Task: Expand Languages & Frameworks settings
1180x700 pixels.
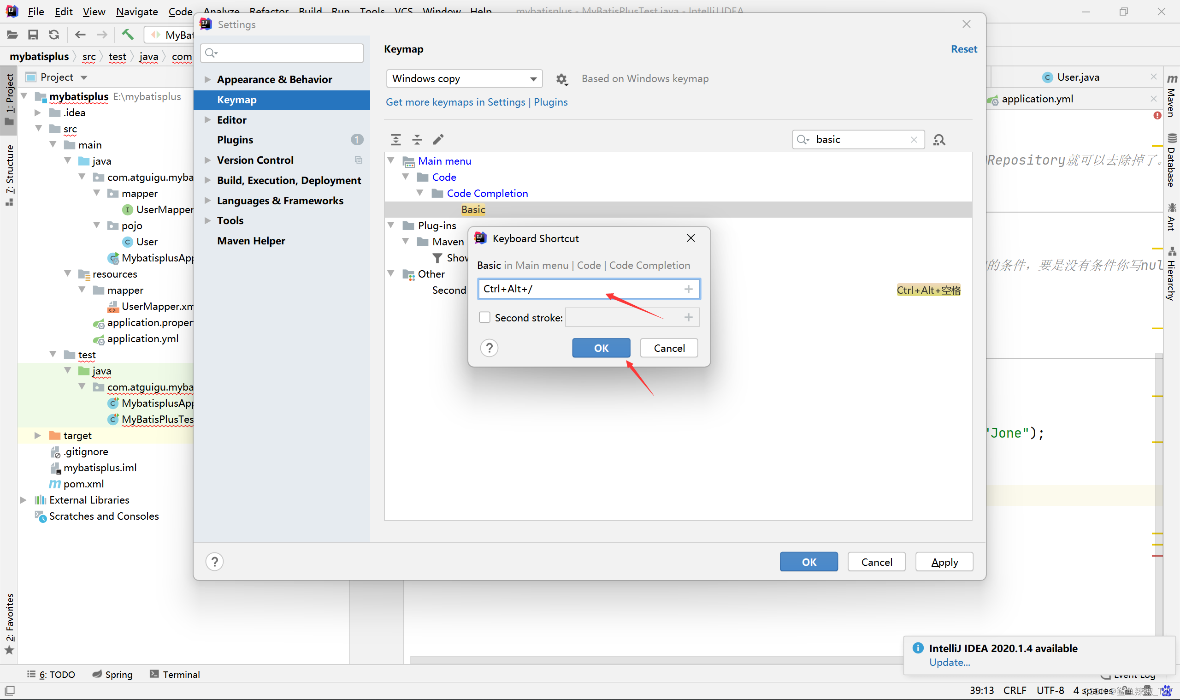Action: 207,201
